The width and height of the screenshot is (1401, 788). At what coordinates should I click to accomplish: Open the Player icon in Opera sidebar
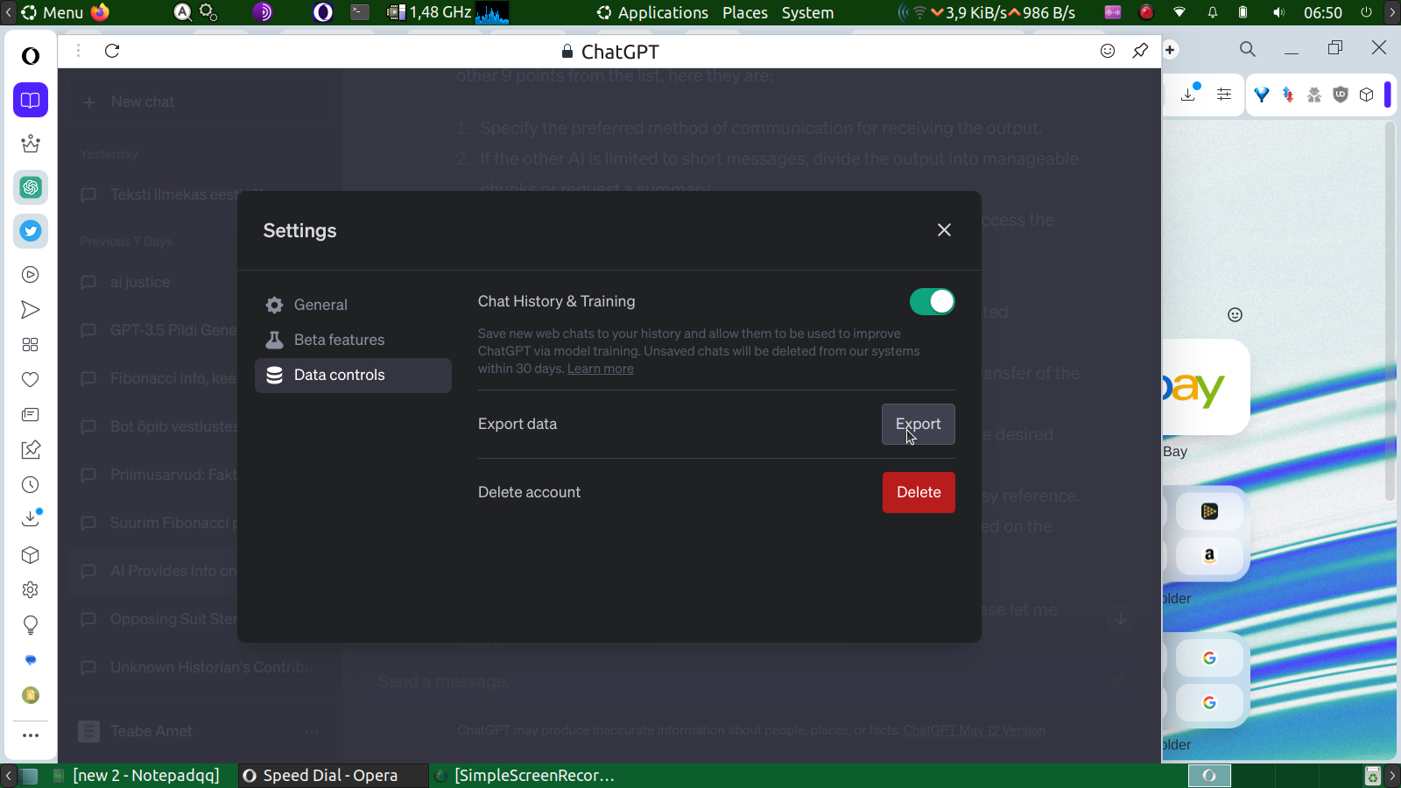coord(31,275)
